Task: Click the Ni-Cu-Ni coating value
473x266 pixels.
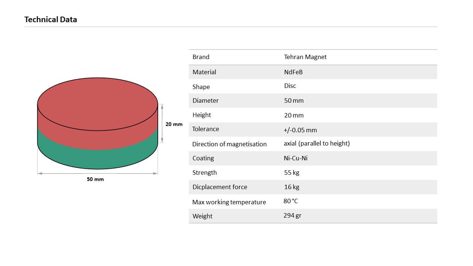Action: [x=296, y=158]
